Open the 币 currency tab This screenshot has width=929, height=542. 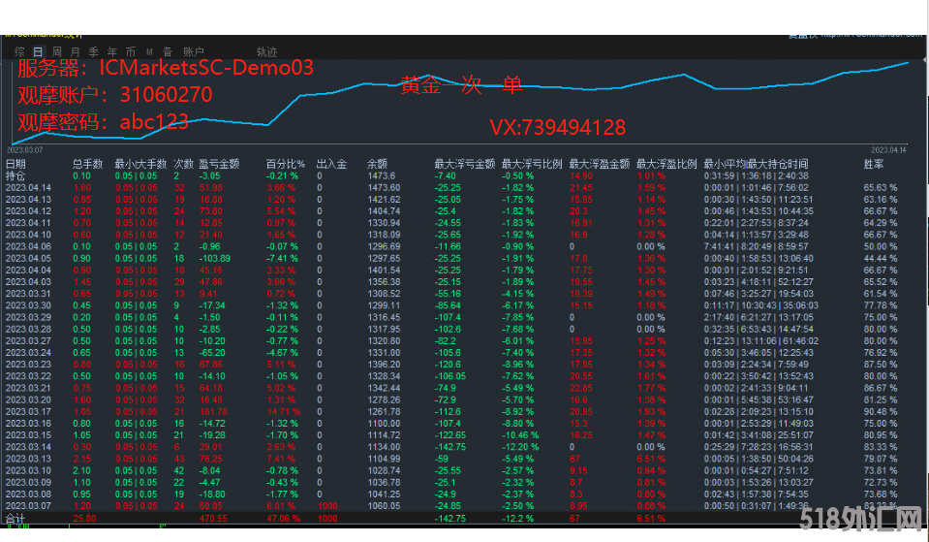tap(131, 51)
